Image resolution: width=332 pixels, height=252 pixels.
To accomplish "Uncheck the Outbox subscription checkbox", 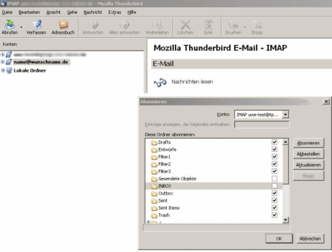I will click(274, 193).
